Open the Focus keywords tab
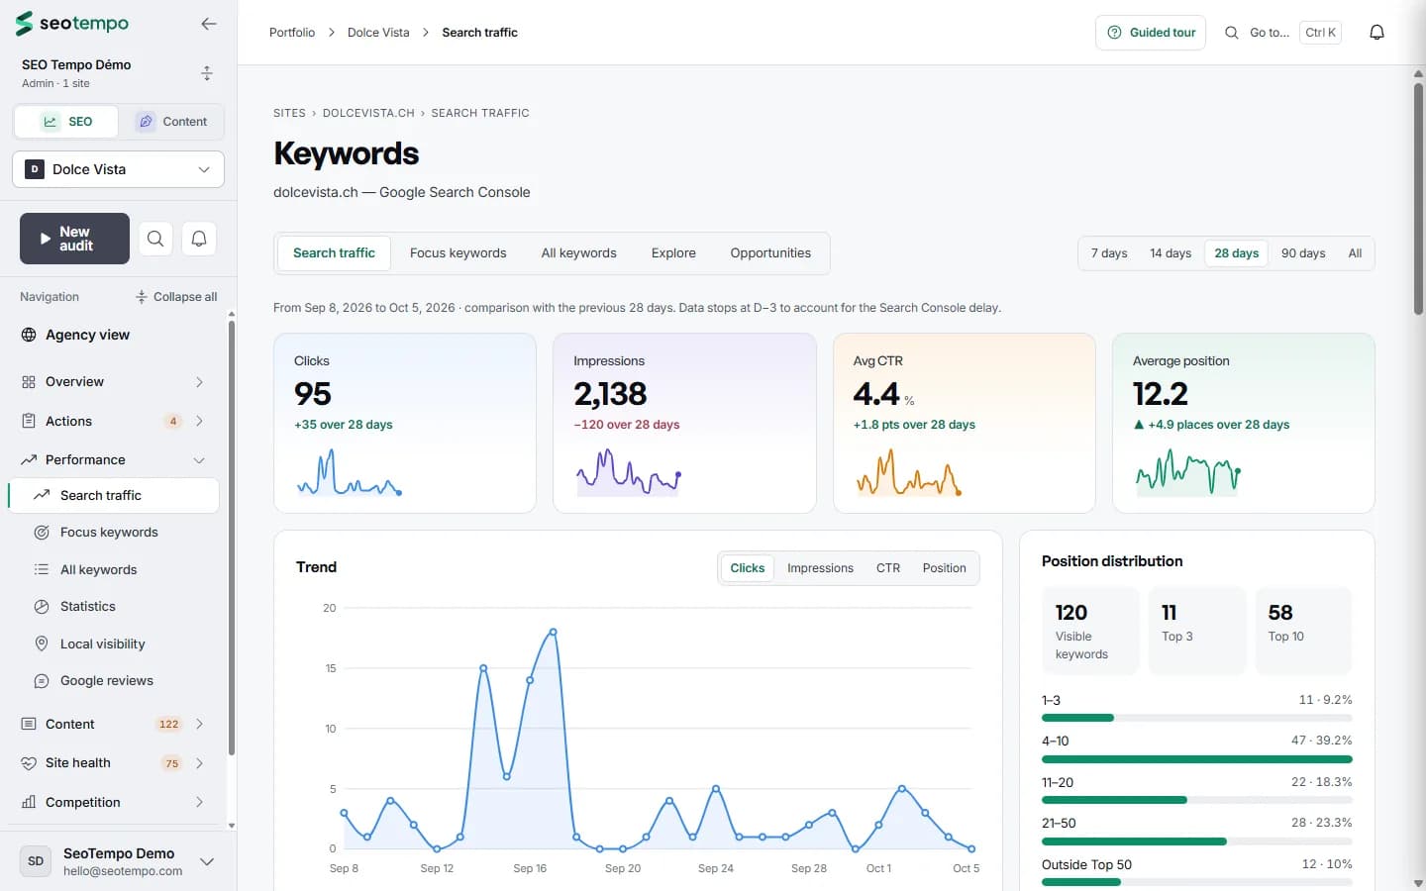Viewport: 1426px width, 891px height. pyautogui.click(x=458, y=253)
